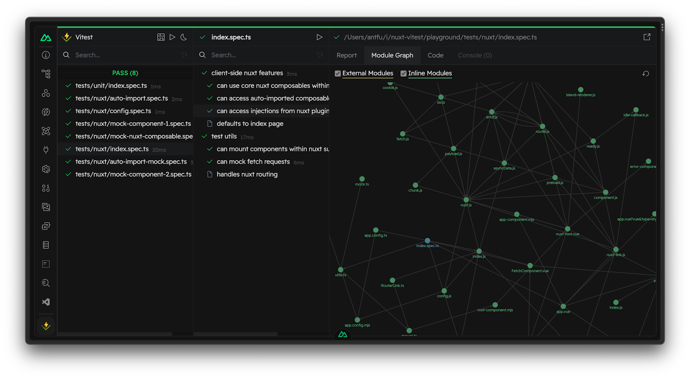
Task: Select 'handles nuxt routing' test
Action: pyautogui.click(x=261, y=174)
